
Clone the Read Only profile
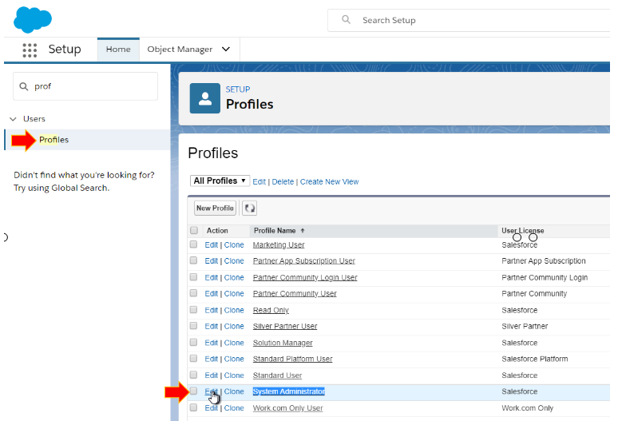(234, 311)
